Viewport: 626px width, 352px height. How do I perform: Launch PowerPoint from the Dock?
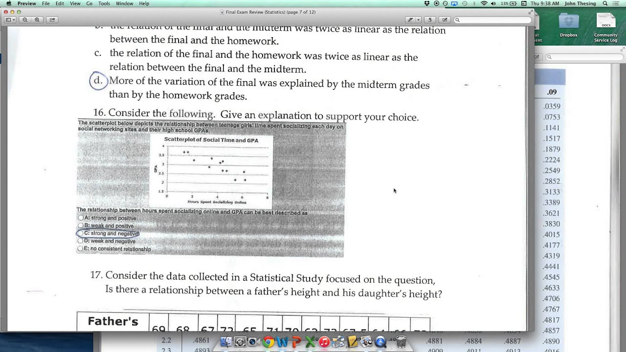point(296,342)
